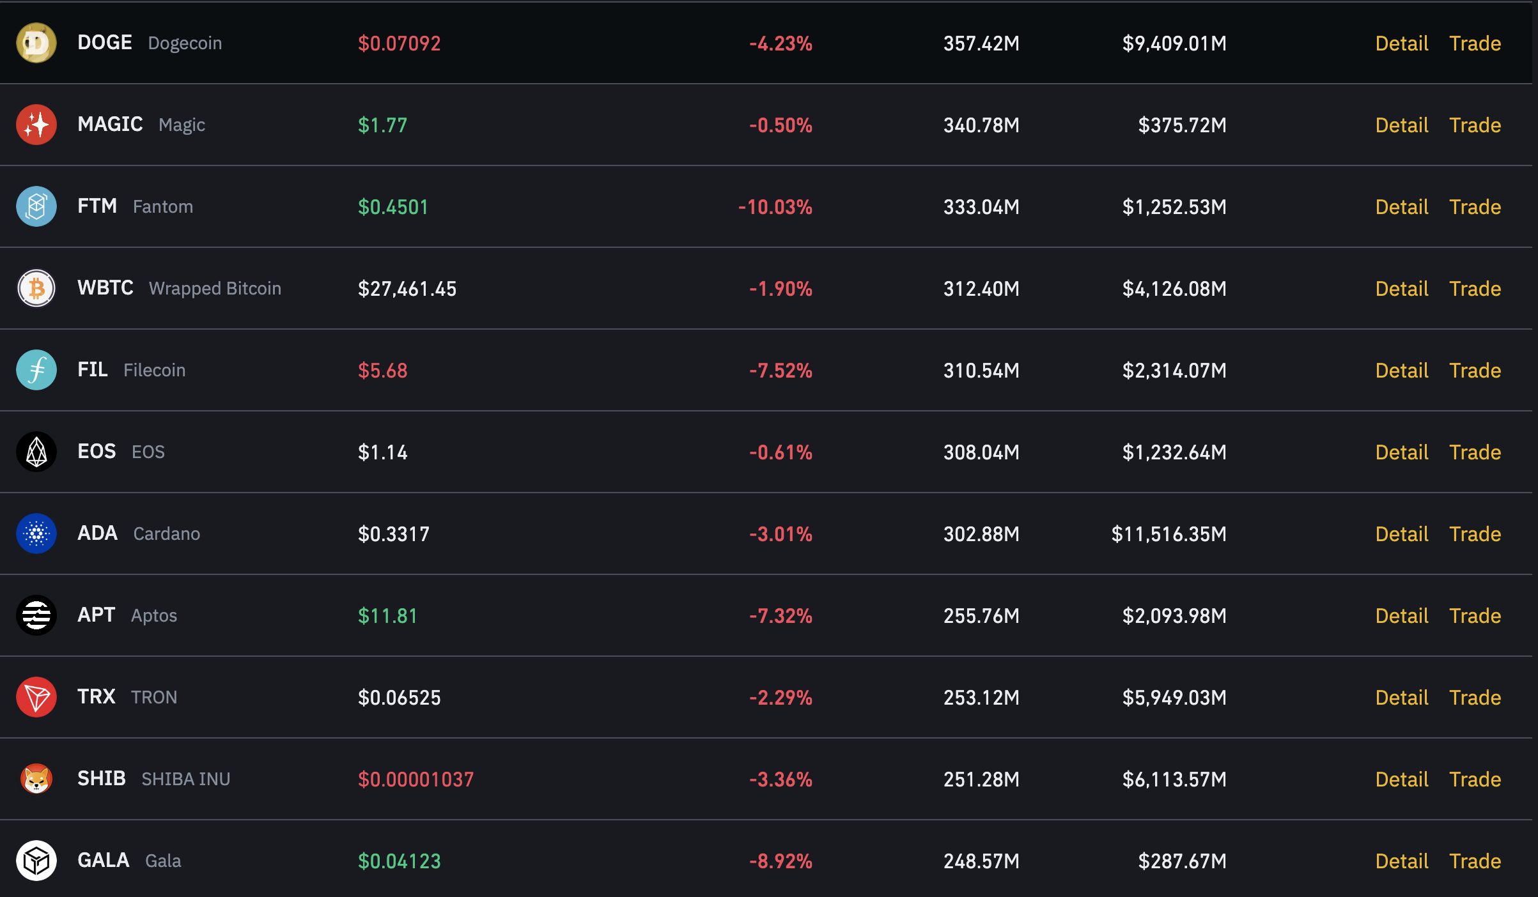Open Detail for DOGE
Image resolution: width=1538 pixels, height=897 pixels.
(1401, 43)
